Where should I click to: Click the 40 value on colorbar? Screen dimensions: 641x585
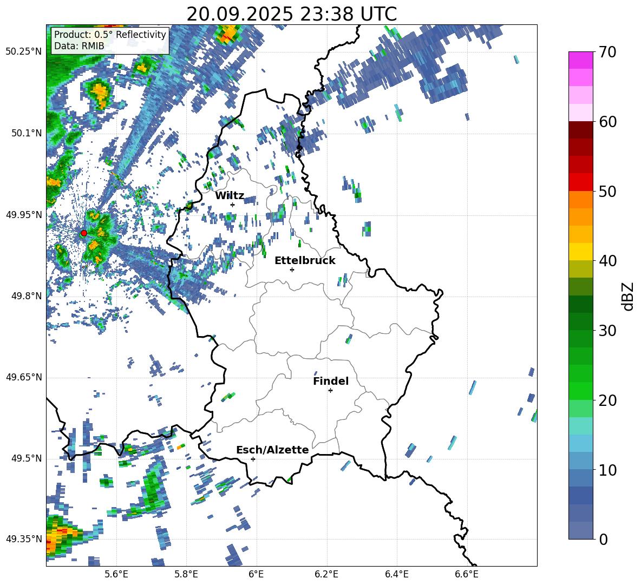point(607,261)
